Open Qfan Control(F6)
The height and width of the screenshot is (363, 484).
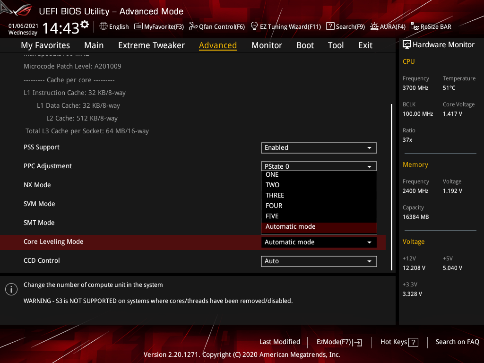pos(216,26)
